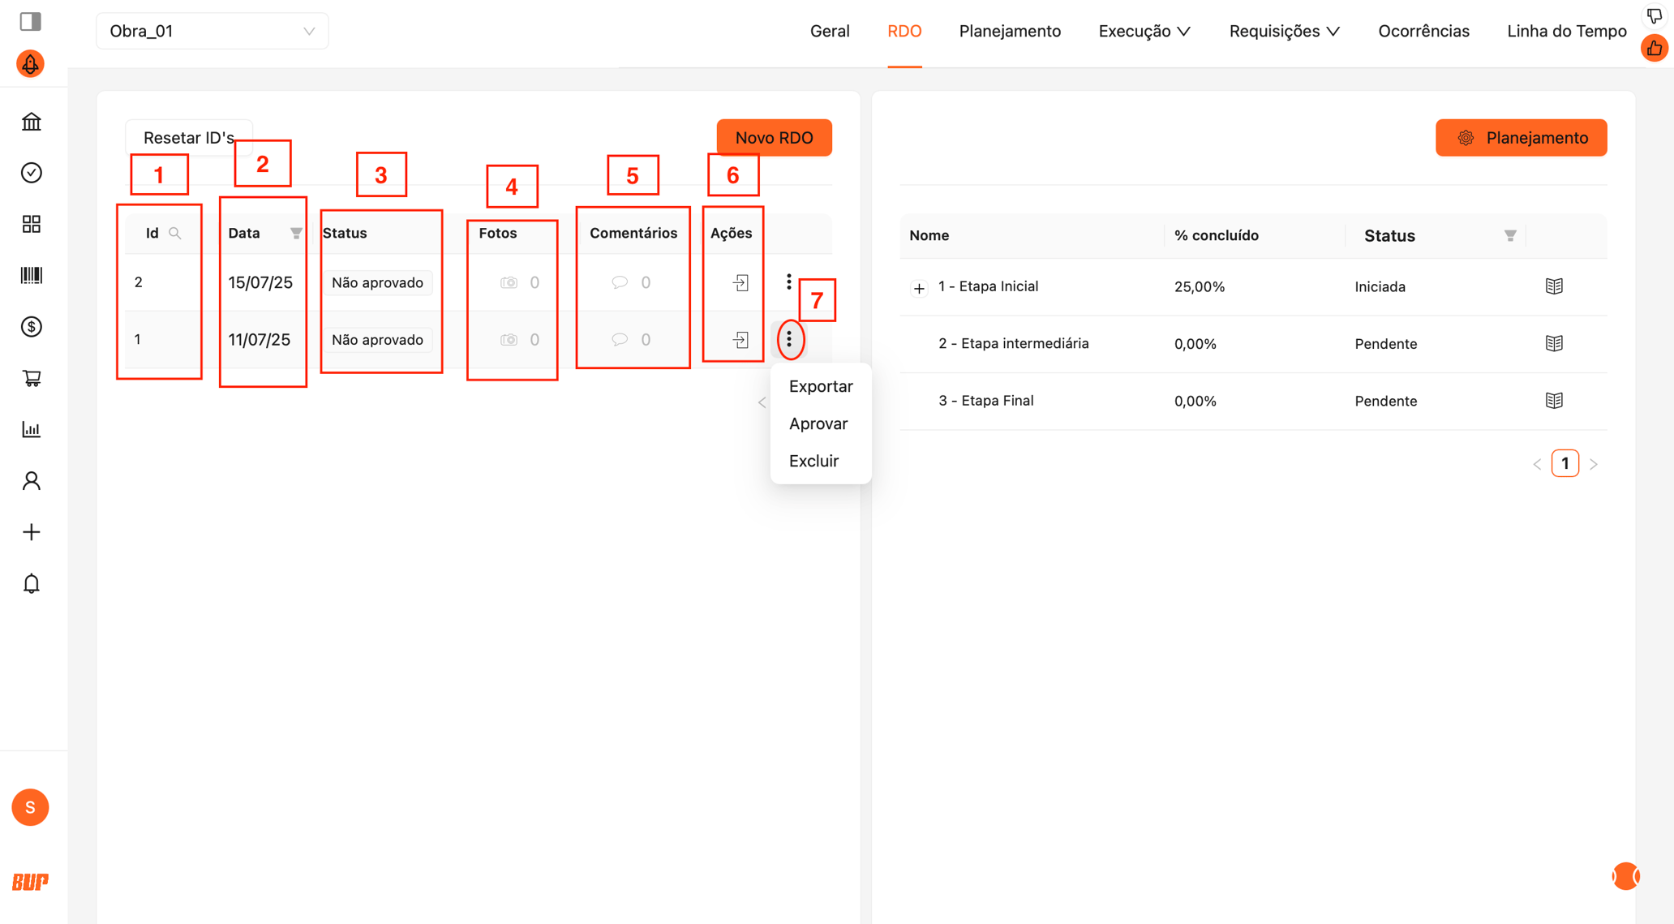Viewport: 1674px width, 924px height.
Task: Open the three-dots menu for RDO 2
Action: [788, 281]
